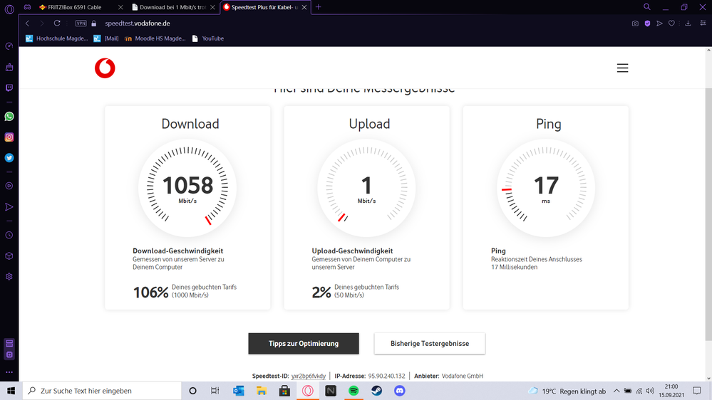Screen dimensions: 712x400
Task: Open sidebar three-dots more menu
Action: tap(9, 372)
